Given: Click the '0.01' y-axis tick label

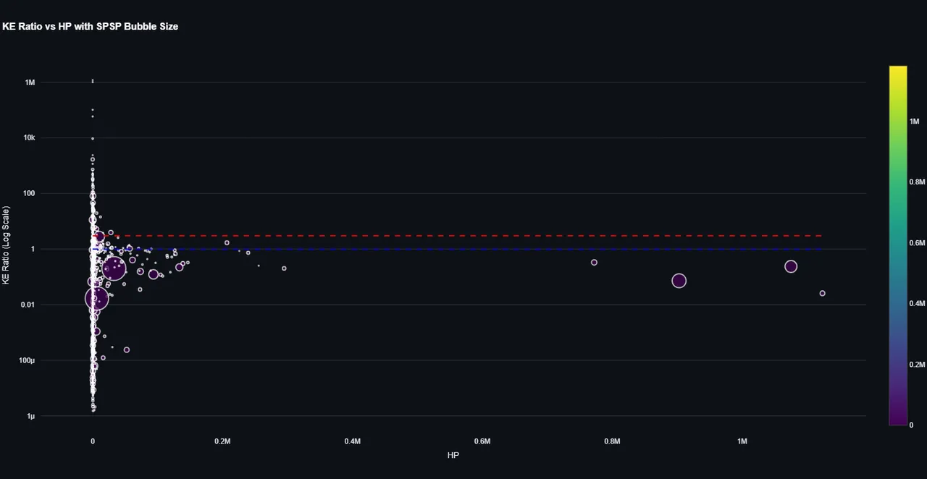Looking at the screenshot, I should [28, 305].
